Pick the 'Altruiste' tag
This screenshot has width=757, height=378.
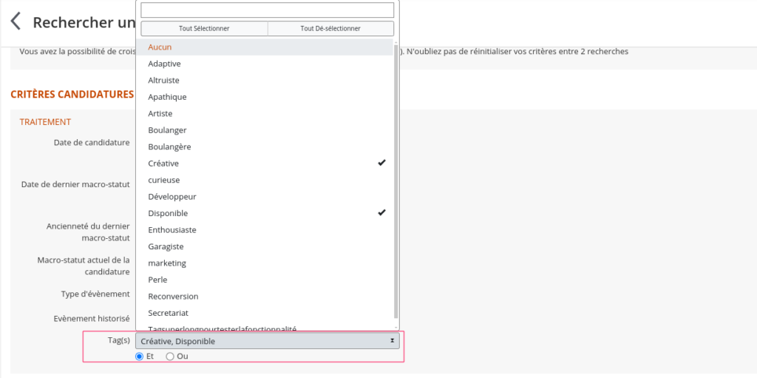coord(163,80)
